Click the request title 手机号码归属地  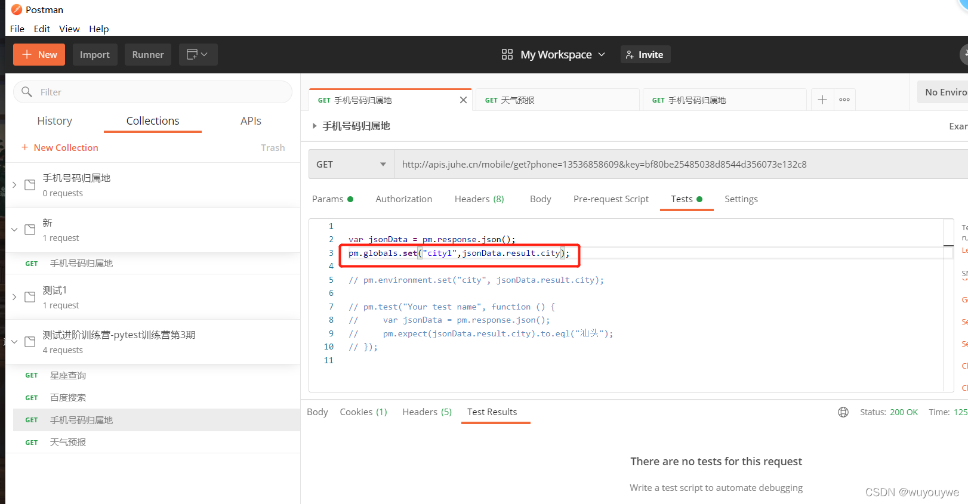click(356, 126)
